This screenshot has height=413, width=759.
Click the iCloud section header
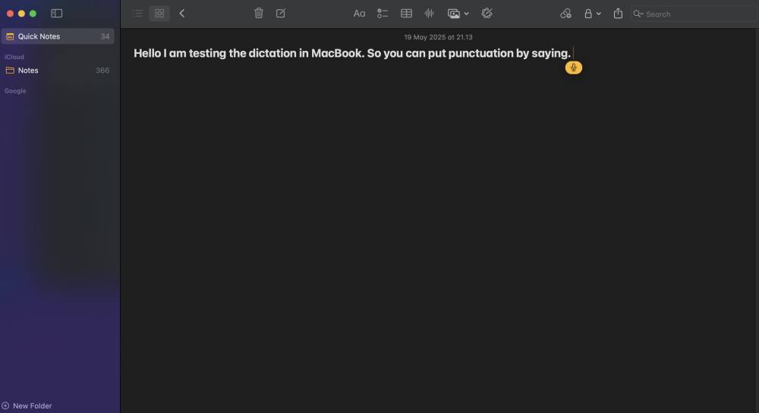pyautogui.click(x=14, y=57)
